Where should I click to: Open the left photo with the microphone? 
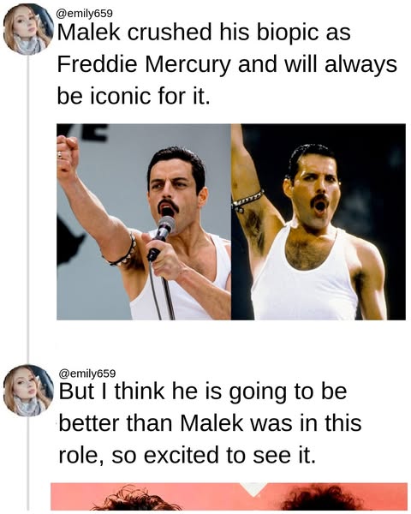click(144, 222)
